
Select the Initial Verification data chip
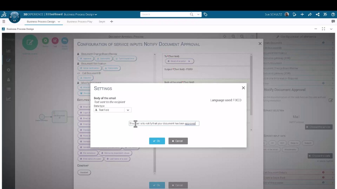pyautogui.click(x=90, y=68)
